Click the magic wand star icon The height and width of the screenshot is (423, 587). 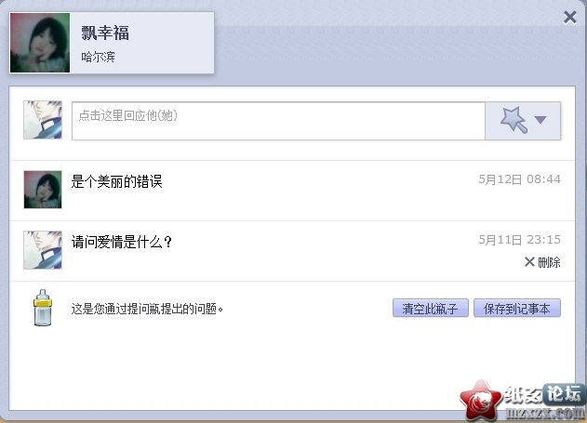(x=514, y=120)
